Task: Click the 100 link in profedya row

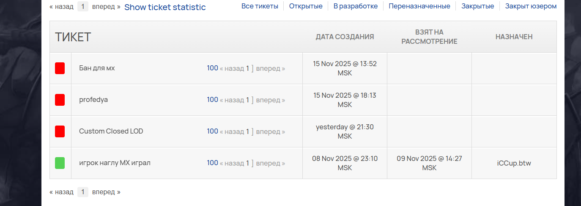Action: coord(212,100)
